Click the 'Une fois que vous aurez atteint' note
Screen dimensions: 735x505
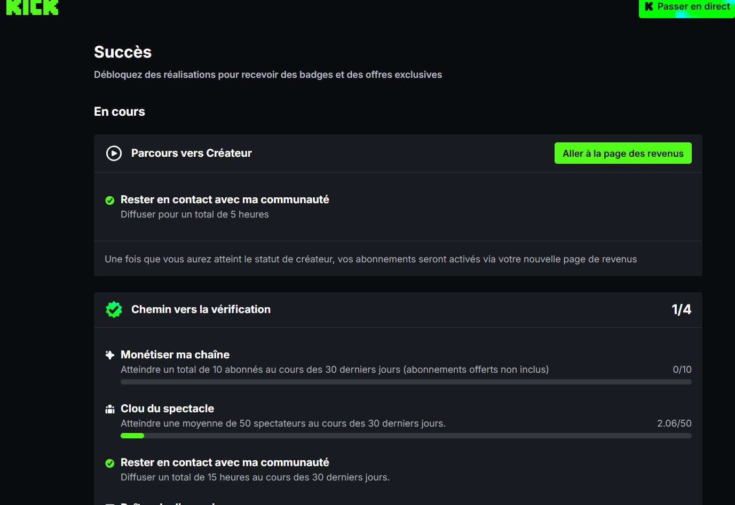pos(371,259)
